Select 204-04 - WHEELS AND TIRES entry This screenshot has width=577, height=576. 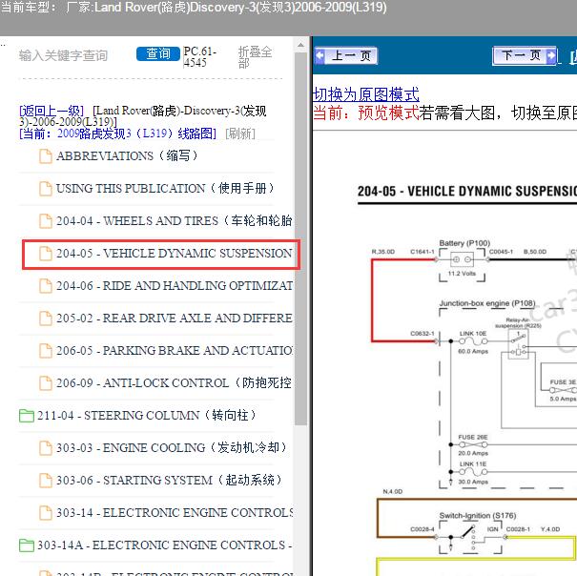click(175, 220)
